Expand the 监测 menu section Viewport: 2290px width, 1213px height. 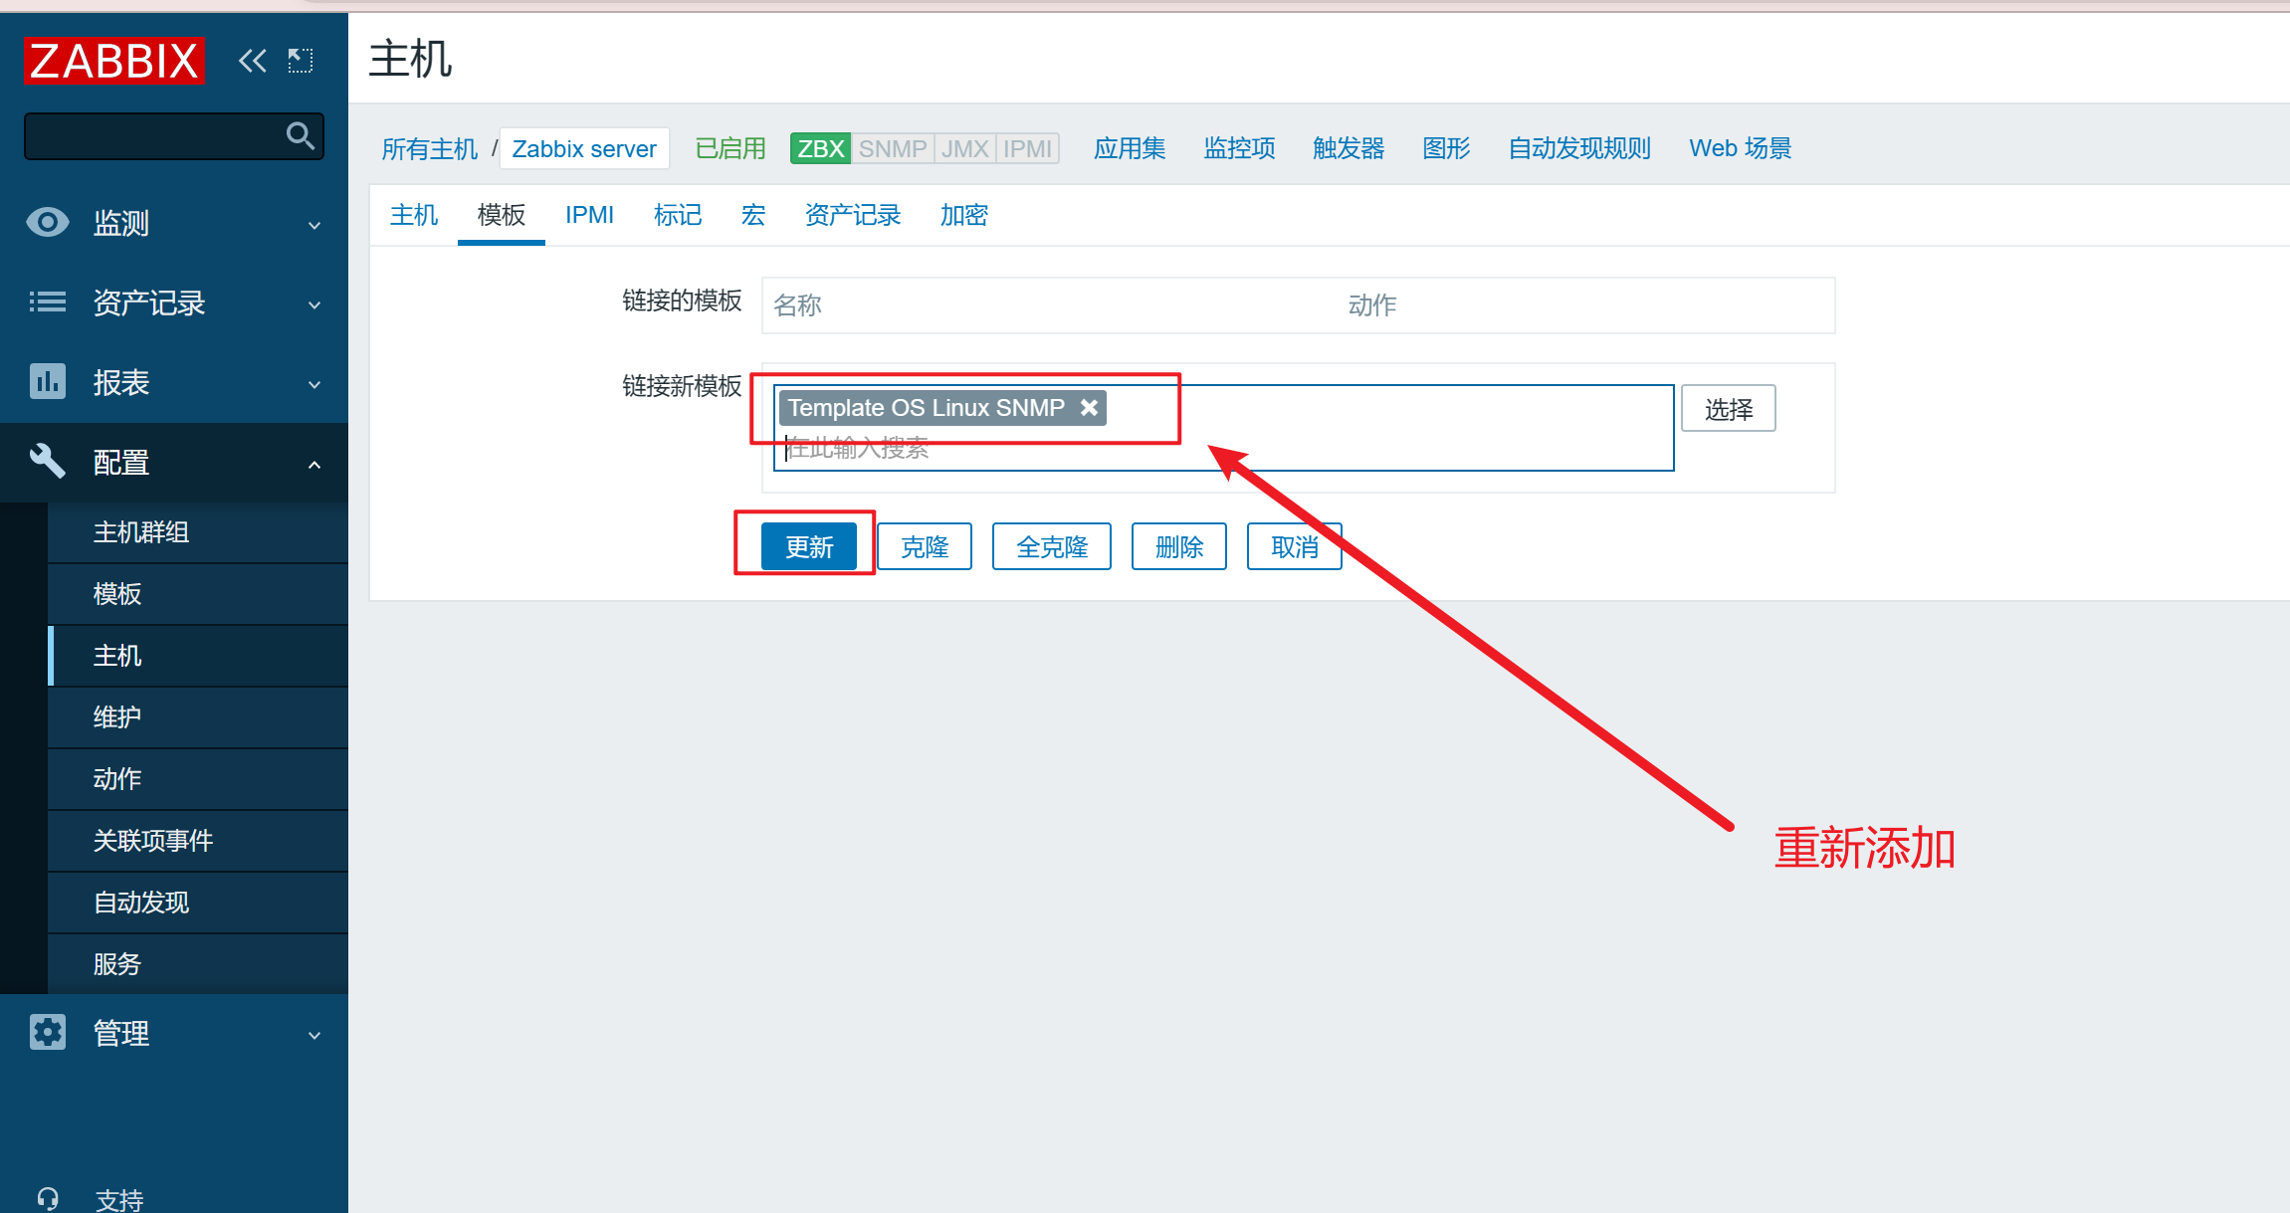174,223
